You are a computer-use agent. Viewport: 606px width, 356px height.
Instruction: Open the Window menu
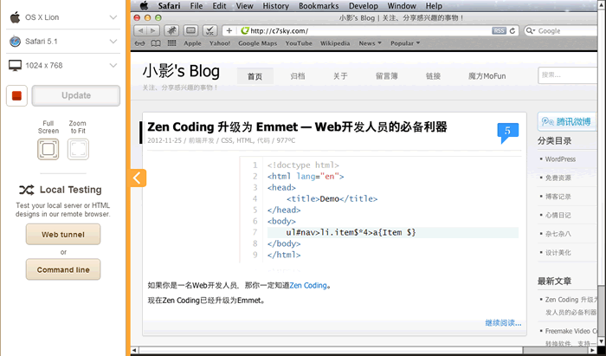point(402,6)
